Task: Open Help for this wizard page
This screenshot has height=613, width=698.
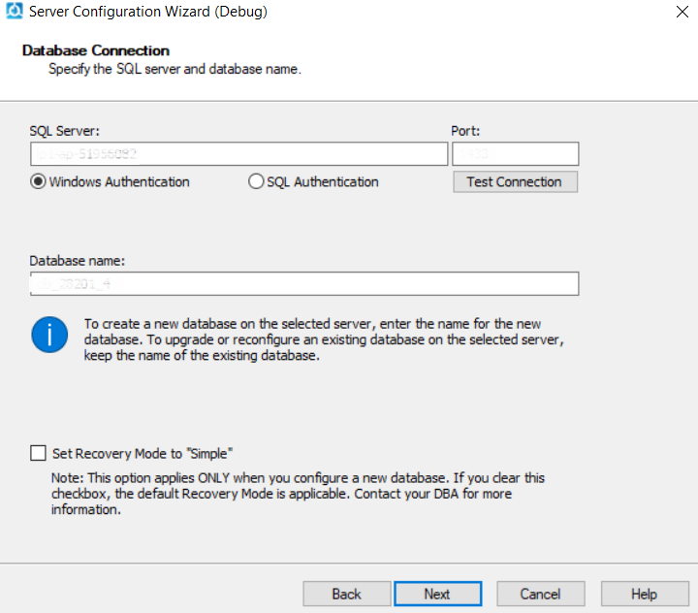Action: [x=644, y=594]
